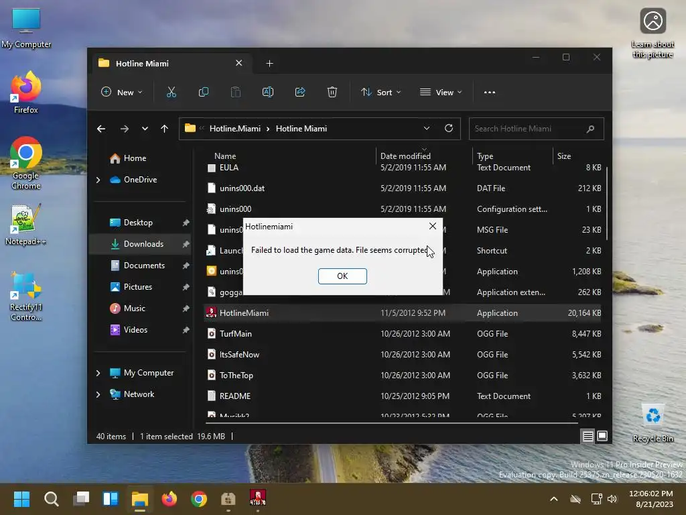Click Hotline.Miami in breadcrumb path

235,128
